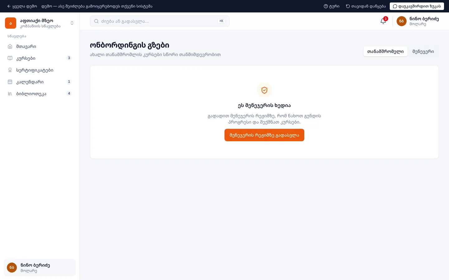
Task: Open ნინო ბერიძე profile in header
Action: [418, 21]
